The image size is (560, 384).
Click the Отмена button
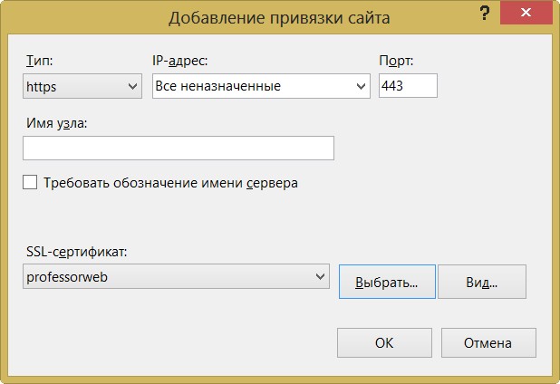coord(488,343)
